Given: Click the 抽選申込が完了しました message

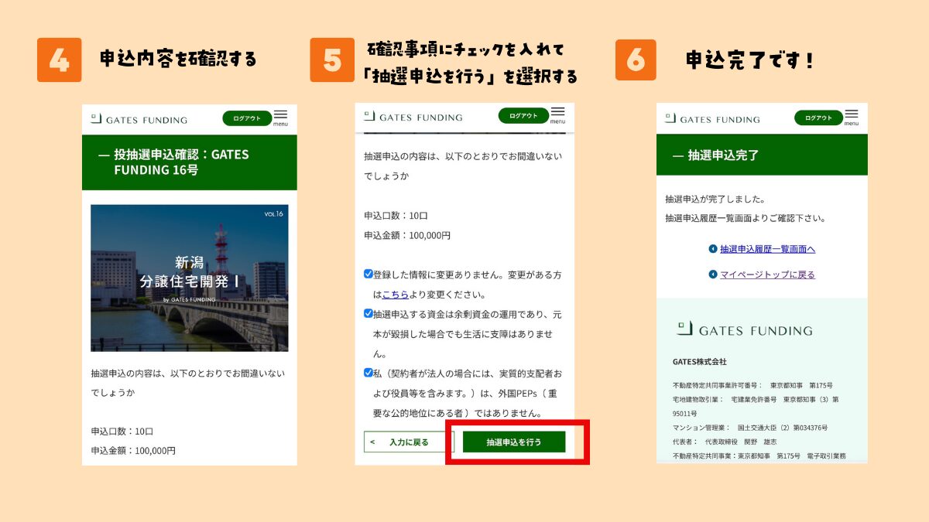Looking at the screenshot, I should tap(715, 199).
